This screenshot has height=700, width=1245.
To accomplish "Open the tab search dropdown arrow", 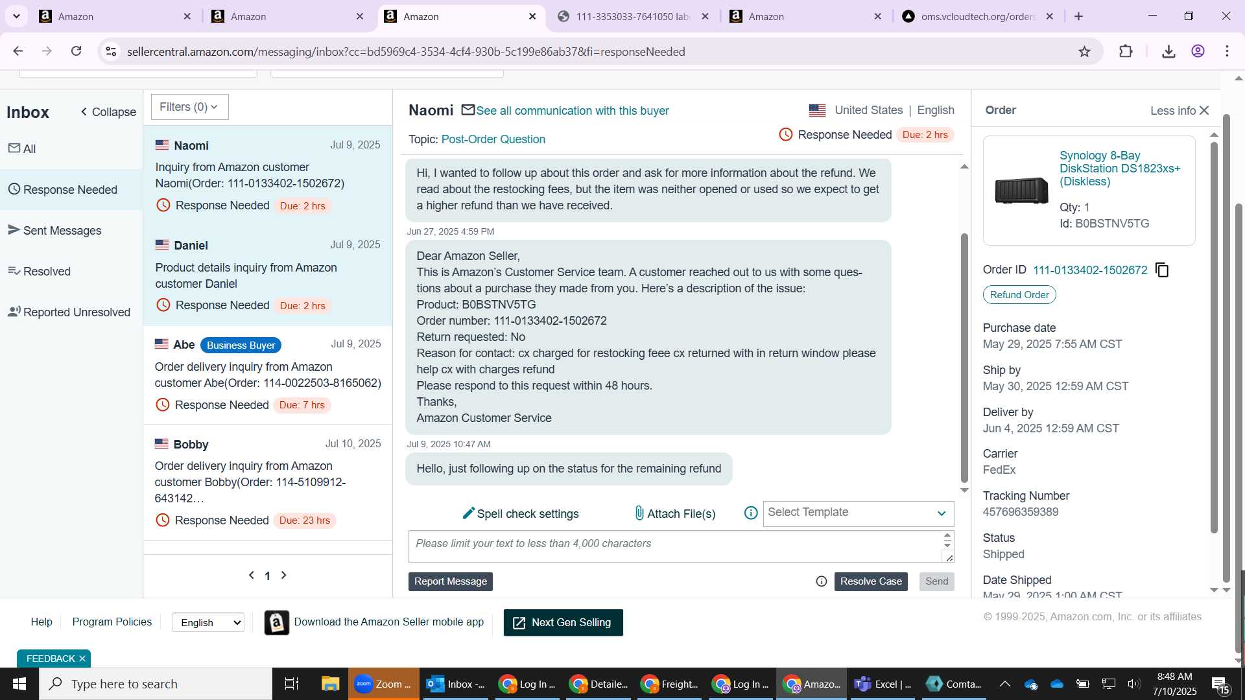I will (x=16, y=16).
